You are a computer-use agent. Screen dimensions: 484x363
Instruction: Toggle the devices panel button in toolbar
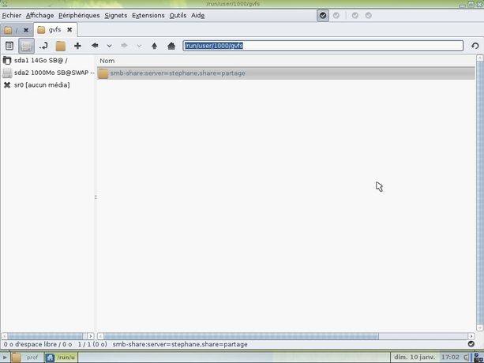26,46
